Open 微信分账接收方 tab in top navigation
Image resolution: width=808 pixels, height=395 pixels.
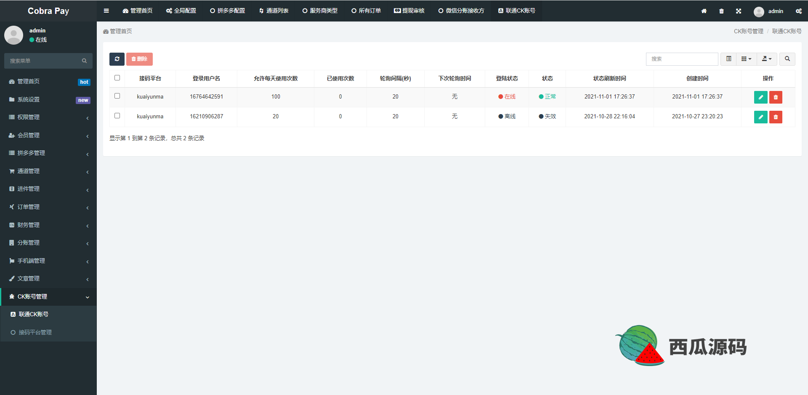click(x=461, y=11)
